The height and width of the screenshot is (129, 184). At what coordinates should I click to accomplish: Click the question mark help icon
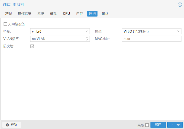(7, 125)
